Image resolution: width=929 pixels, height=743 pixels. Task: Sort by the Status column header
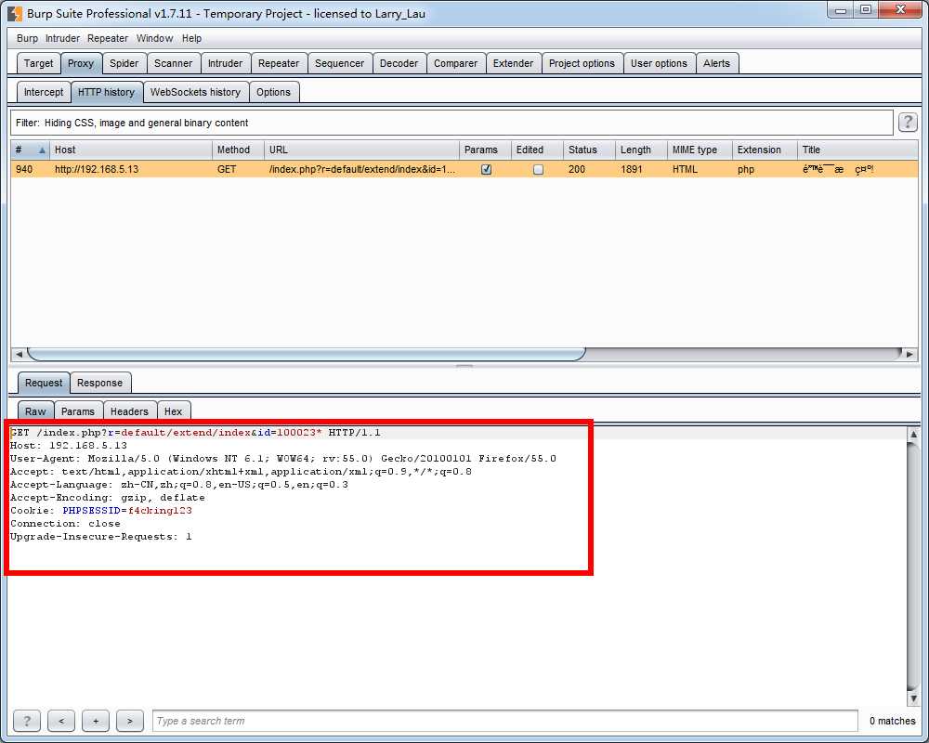coord(589,150)
